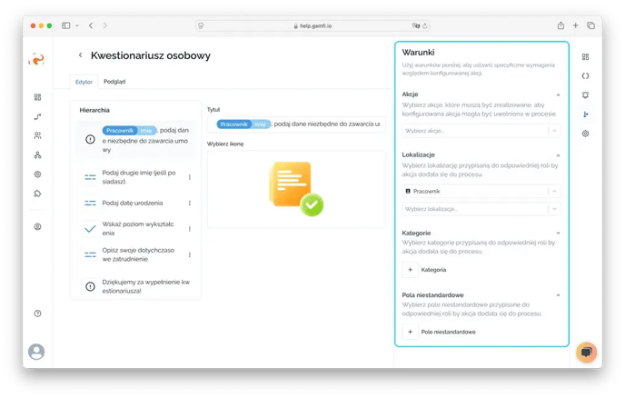Select the code braces icon in right sidebar

tap(585, 75)
